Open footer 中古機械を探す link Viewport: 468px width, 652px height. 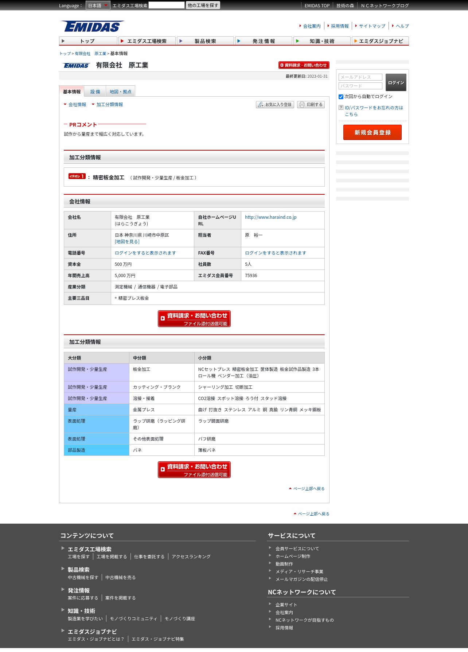(83, 578)
